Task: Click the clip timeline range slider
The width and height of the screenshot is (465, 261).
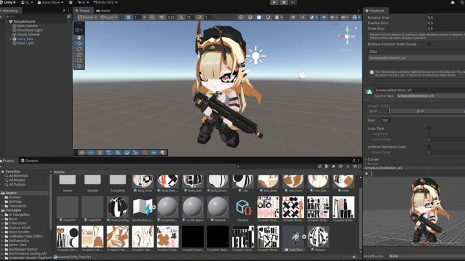Action: point(417,111)
